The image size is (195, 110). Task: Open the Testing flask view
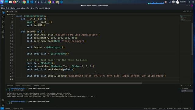[x=3, y=37]
